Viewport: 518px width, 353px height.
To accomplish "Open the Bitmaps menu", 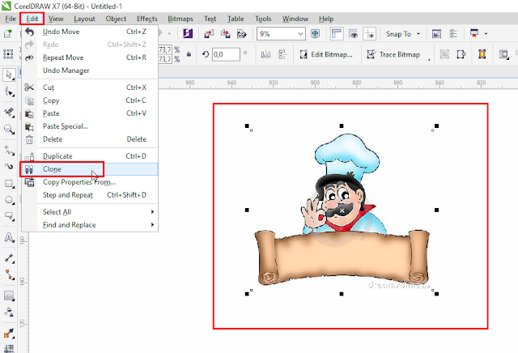I will pyautogui.click(x=180, y=19).
